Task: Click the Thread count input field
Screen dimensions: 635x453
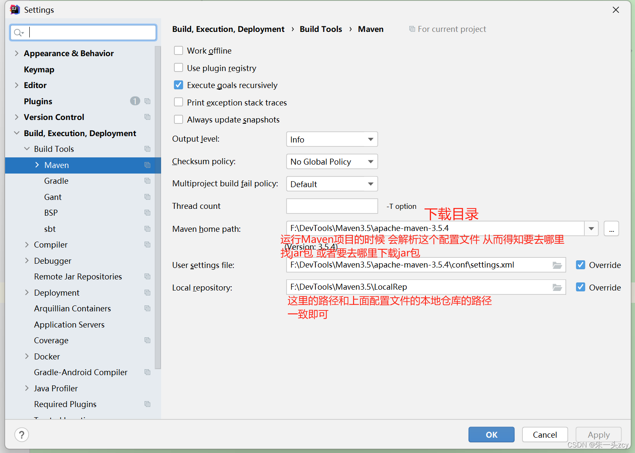Action: pos(332,206)
